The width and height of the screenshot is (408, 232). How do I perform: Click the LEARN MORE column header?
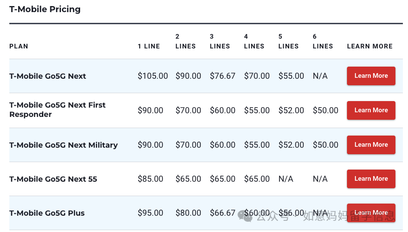pos(370,46)
